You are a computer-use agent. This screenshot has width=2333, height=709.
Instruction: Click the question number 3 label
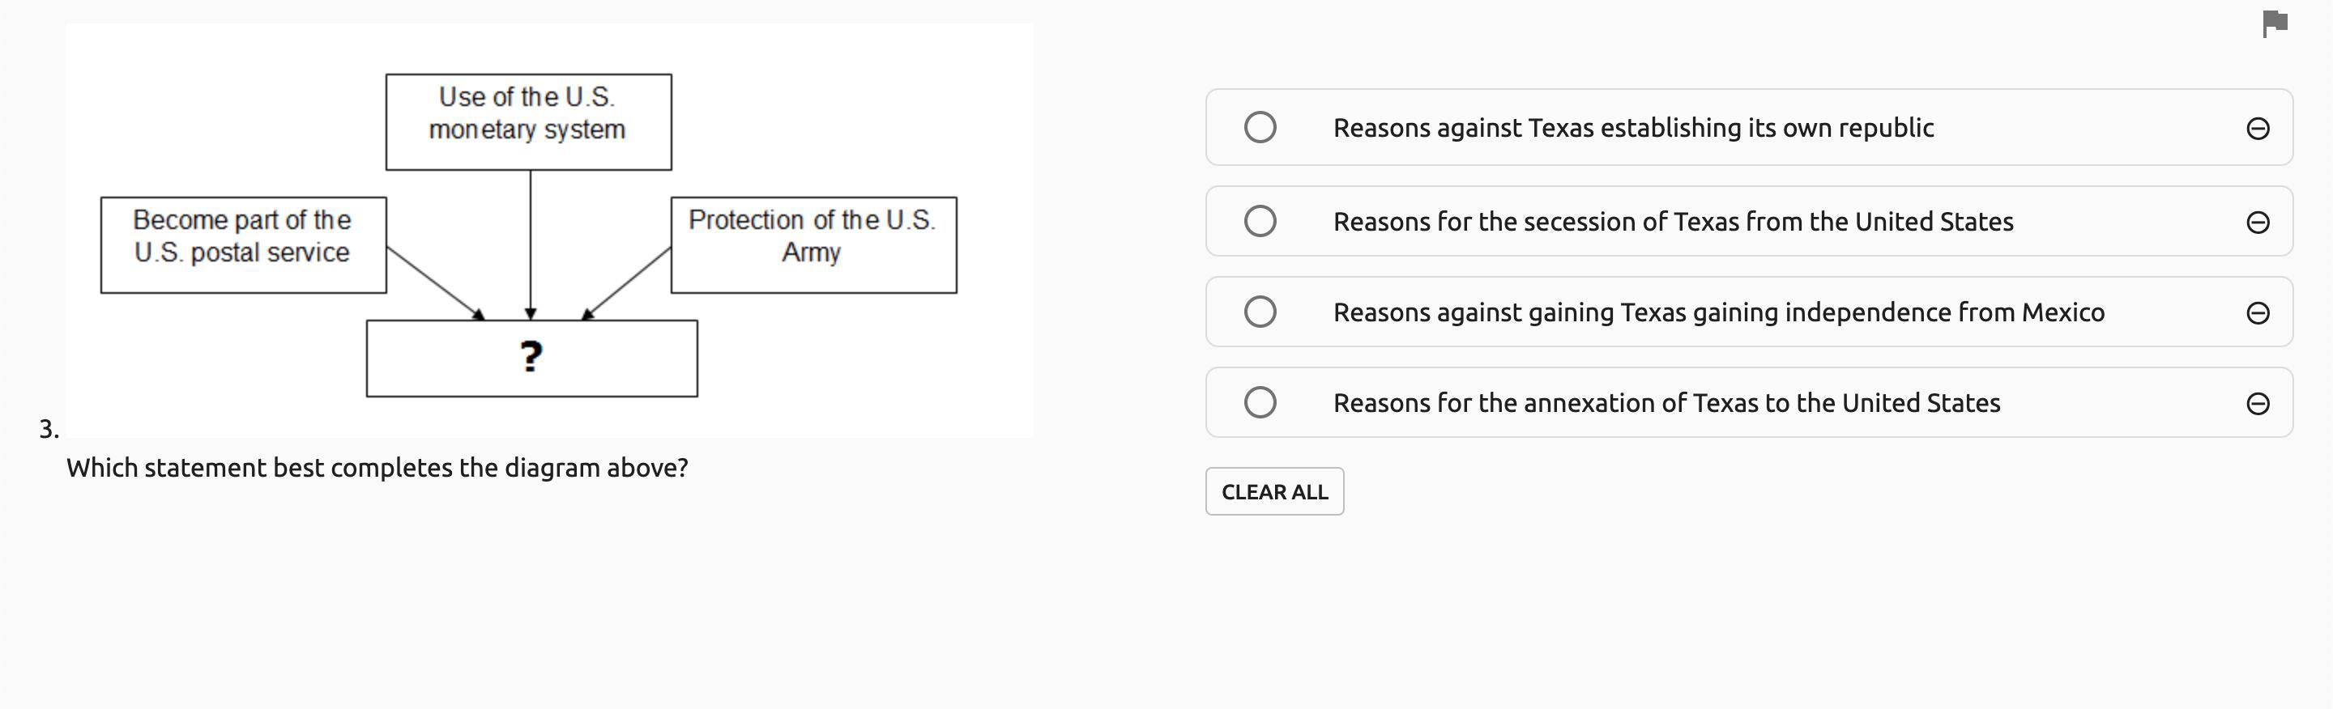[x=49, y=429]
